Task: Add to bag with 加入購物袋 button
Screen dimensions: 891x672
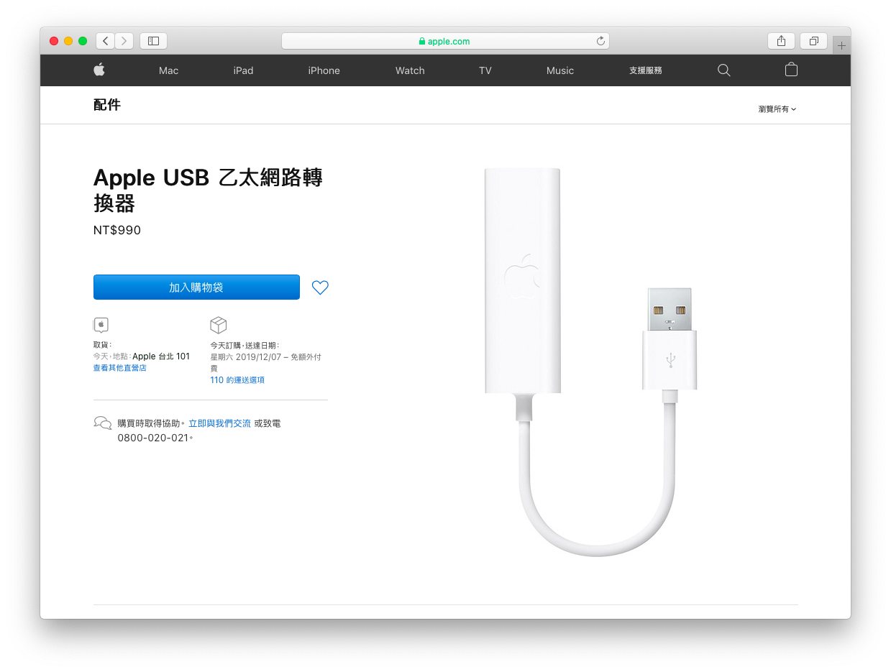Action: pyautogui.click(x=196, y=287)
